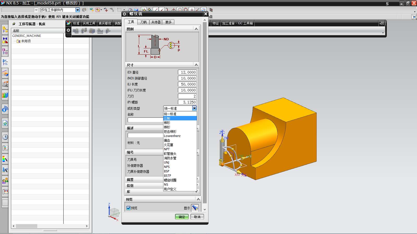This screenshot has height=234, width=417.
Task: Click the 显示 flashlight toggle in the preview section
Action: [x=195, y=208]
